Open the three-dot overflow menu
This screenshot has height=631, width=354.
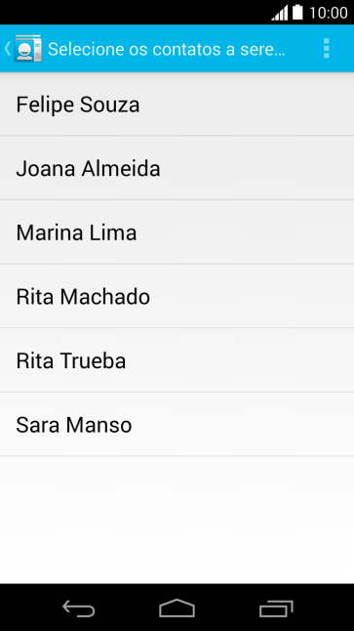tap(327, 49)
